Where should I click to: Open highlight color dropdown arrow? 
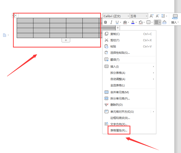coord(128,22)
